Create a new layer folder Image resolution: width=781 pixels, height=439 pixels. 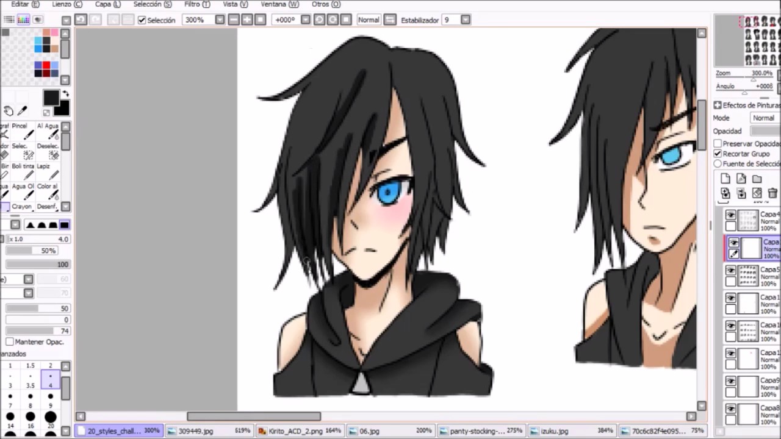pos(757,179)
